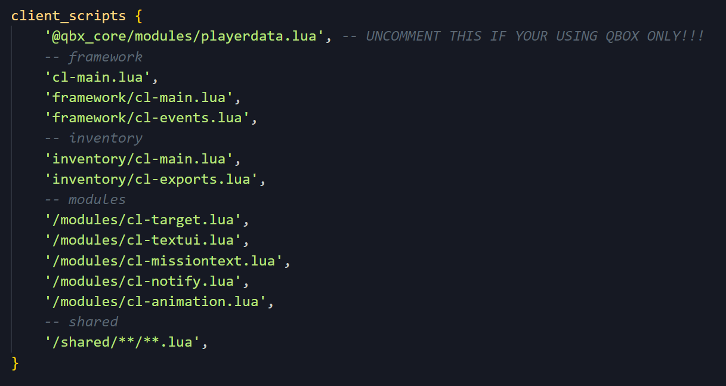This screenshot has height=386, width=726.
Task: Place cursor on '/modules/cl-target.lua' line
Action: 142,220
